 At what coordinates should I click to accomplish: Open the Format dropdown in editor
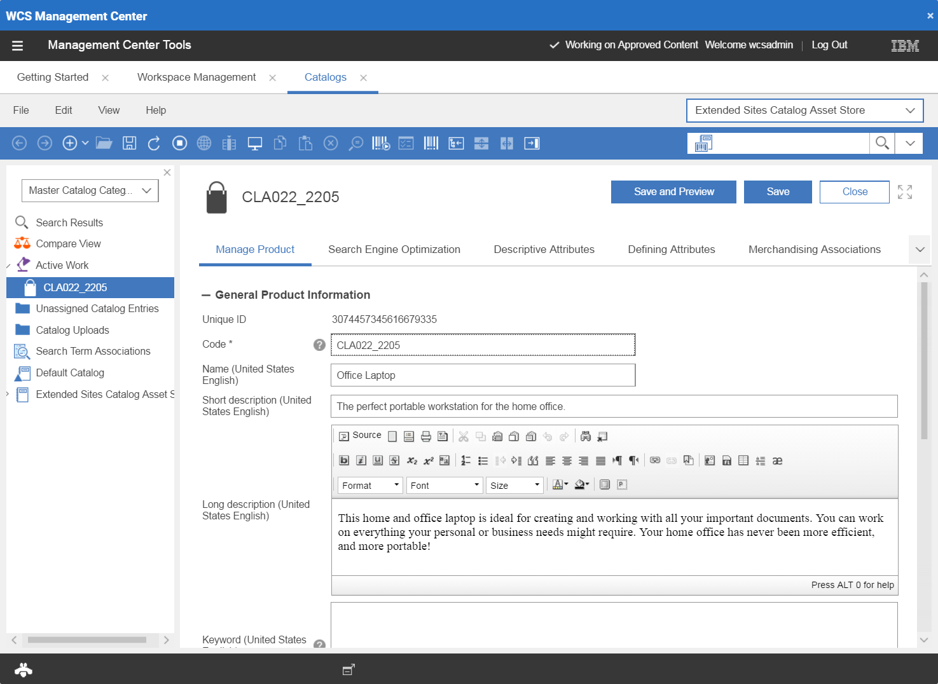[x=370, y=485]
